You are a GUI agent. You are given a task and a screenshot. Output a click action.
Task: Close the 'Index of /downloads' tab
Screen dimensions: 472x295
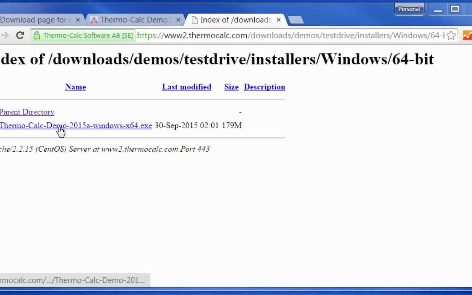pyautogui.click(x=279, y=20)
